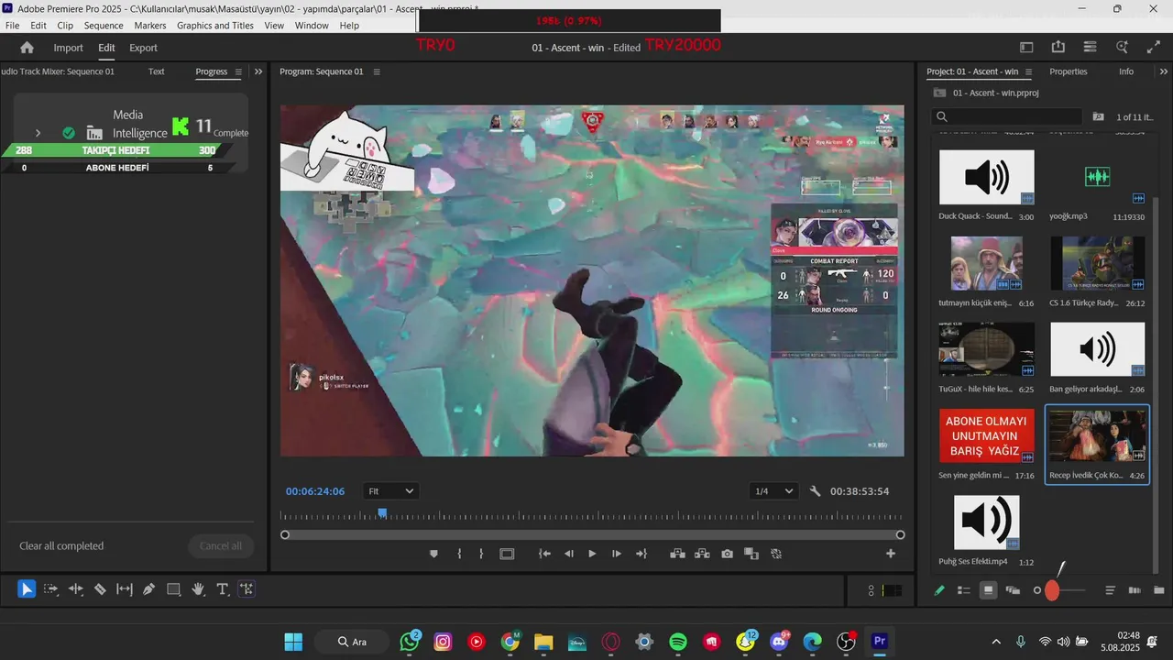1173x660 pixels.
Task: Open Program: Sequence 01 panel menu
Action: coord(377,71)
